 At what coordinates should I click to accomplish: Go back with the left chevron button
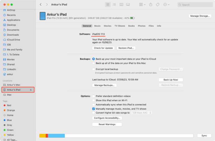pyautogui.click(x=41, y=4)
